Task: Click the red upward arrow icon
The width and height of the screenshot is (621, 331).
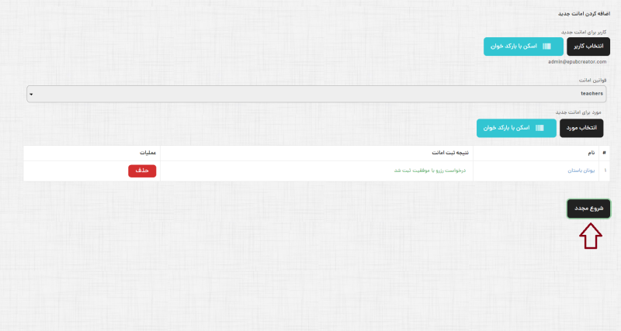Action: (592, 236)
